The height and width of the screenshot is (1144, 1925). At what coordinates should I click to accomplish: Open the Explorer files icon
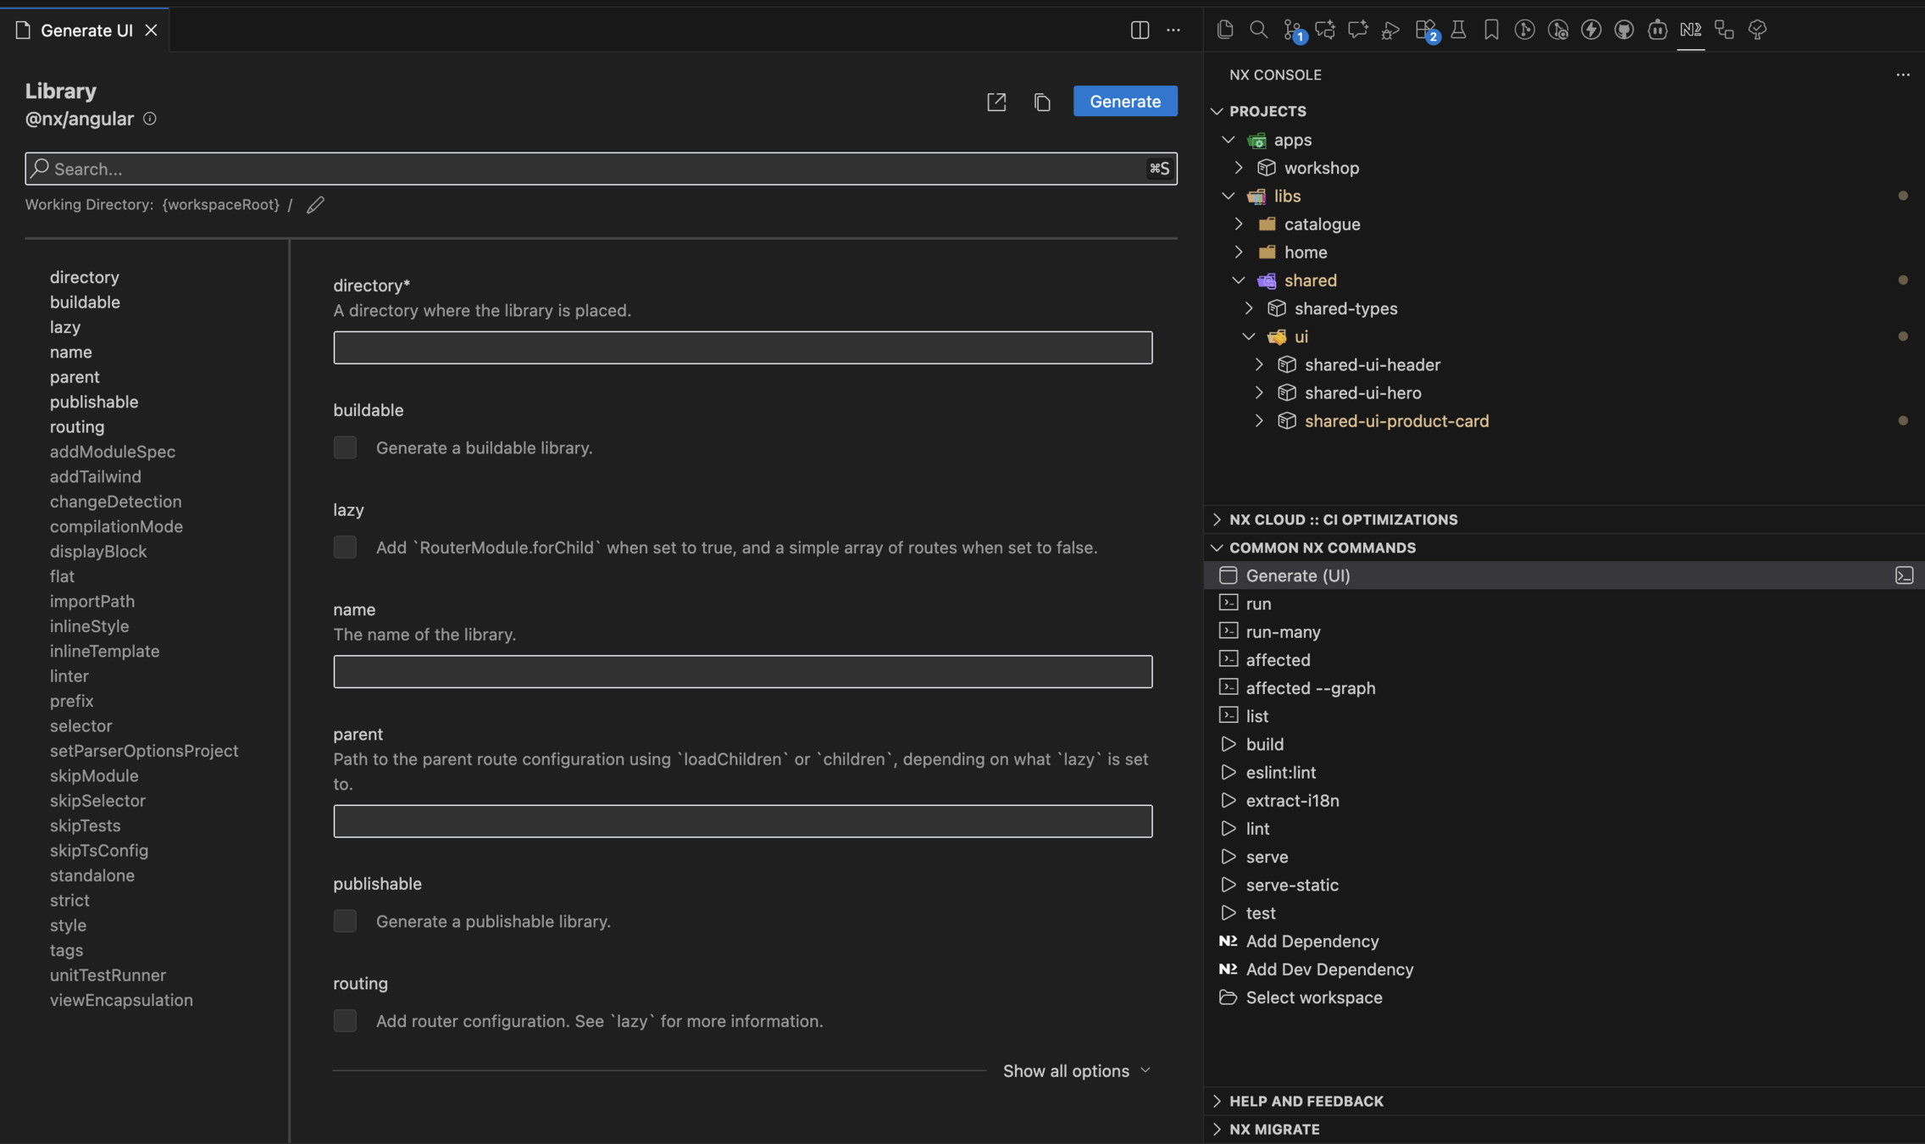(x=1225, y=30)
